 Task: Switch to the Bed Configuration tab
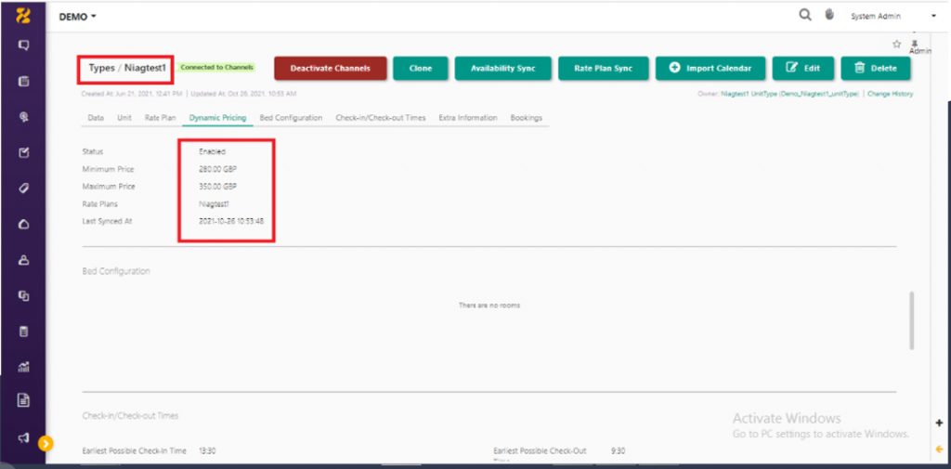[291, 118]
